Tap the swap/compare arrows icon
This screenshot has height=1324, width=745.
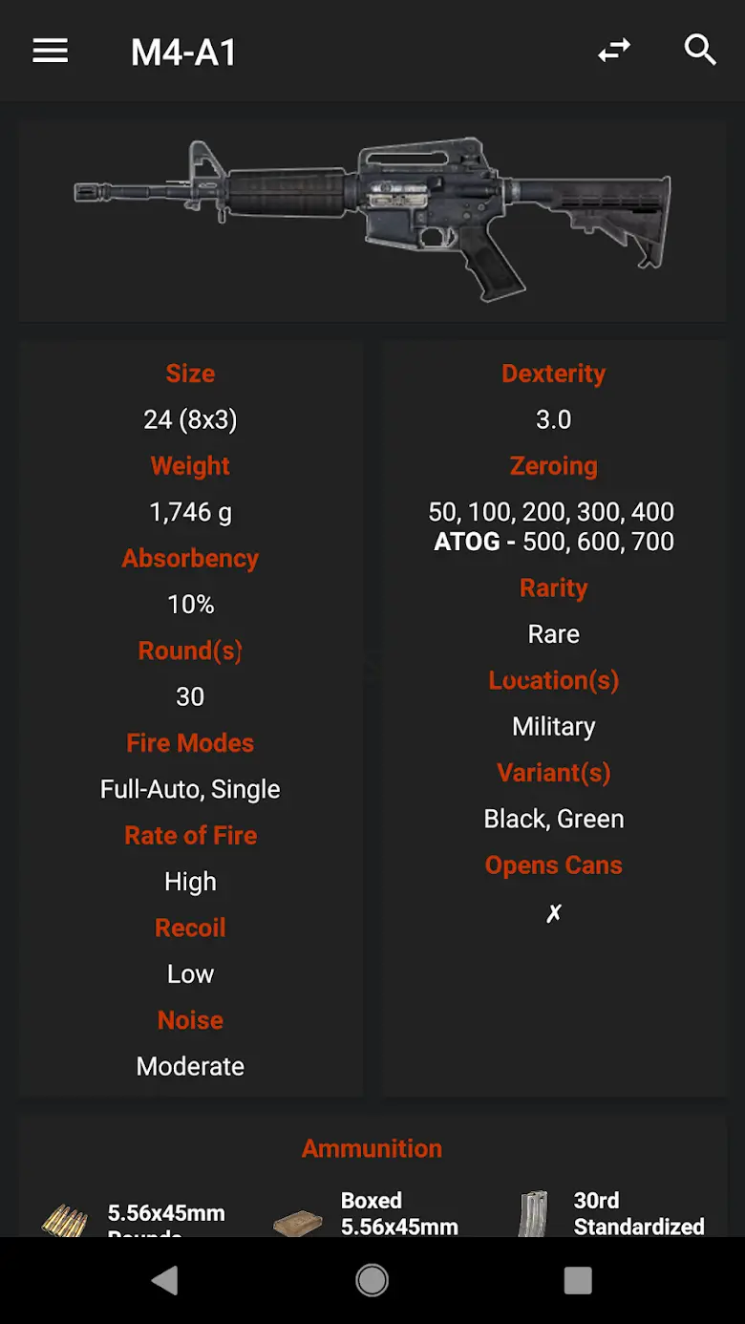coord(614,51)
